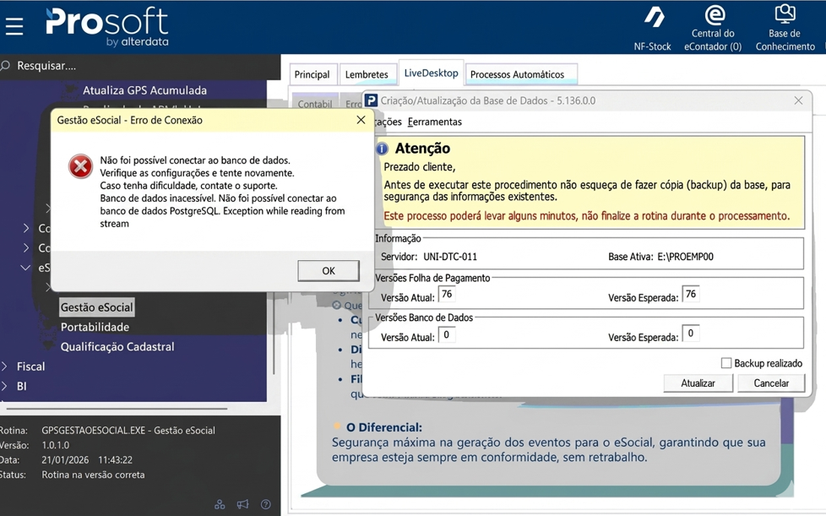Image resolution: width=826 pixels, height=516 pixels.
Task: Open the hamburger menu beside Prosoft logo
Action: [x=14, y=26]
